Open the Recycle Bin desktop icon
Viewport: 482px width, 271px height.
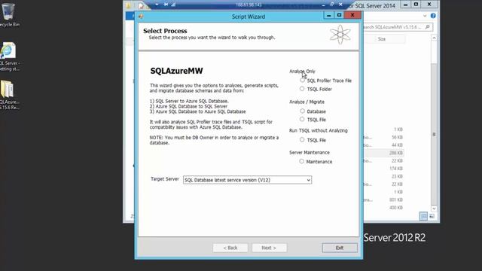(8, 14)
